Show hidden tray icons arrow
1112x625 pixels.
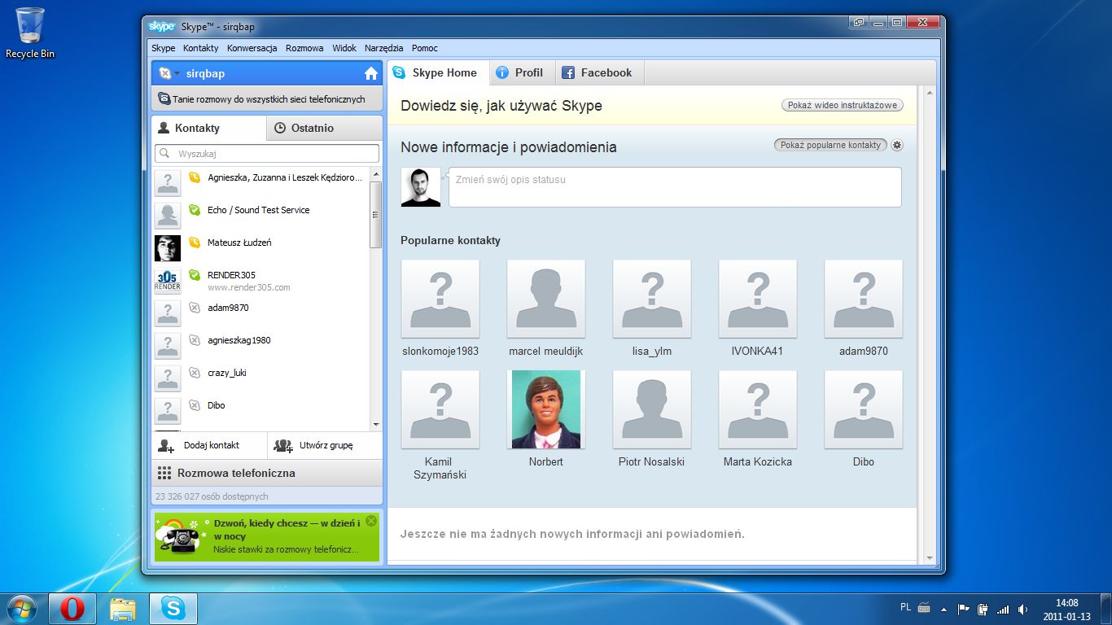(943, 609)
